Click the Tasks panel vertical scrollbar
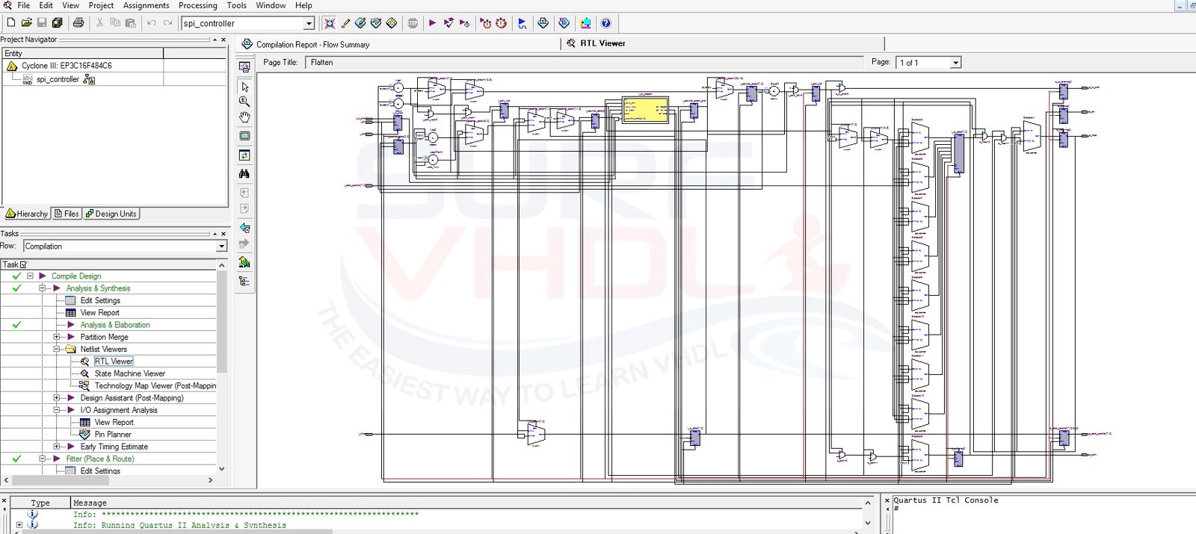This screenshot has width=1196, height=534. coord(221,321)
